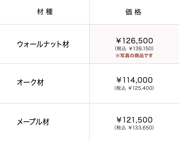Image resolution: width=179 pixels, height=147 pixels.
Task: Click the ￥121,500 maple price
Action: tap(134, 120)
